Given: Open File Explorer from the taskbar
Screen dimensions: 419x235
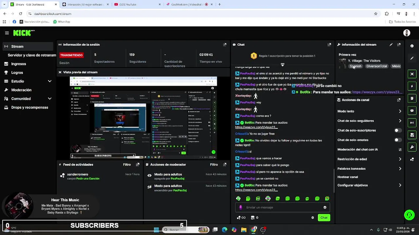Looking at the screenshot, I should pyautogui.click(x=244, y=230).
